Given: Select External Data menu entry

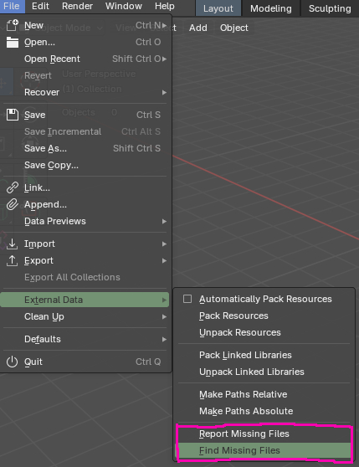Looking at the screenshot, I should [x=85, y=300].
